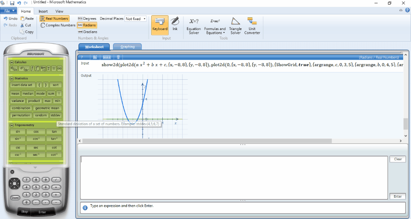Open the File menu dropdown

[9, 11]
